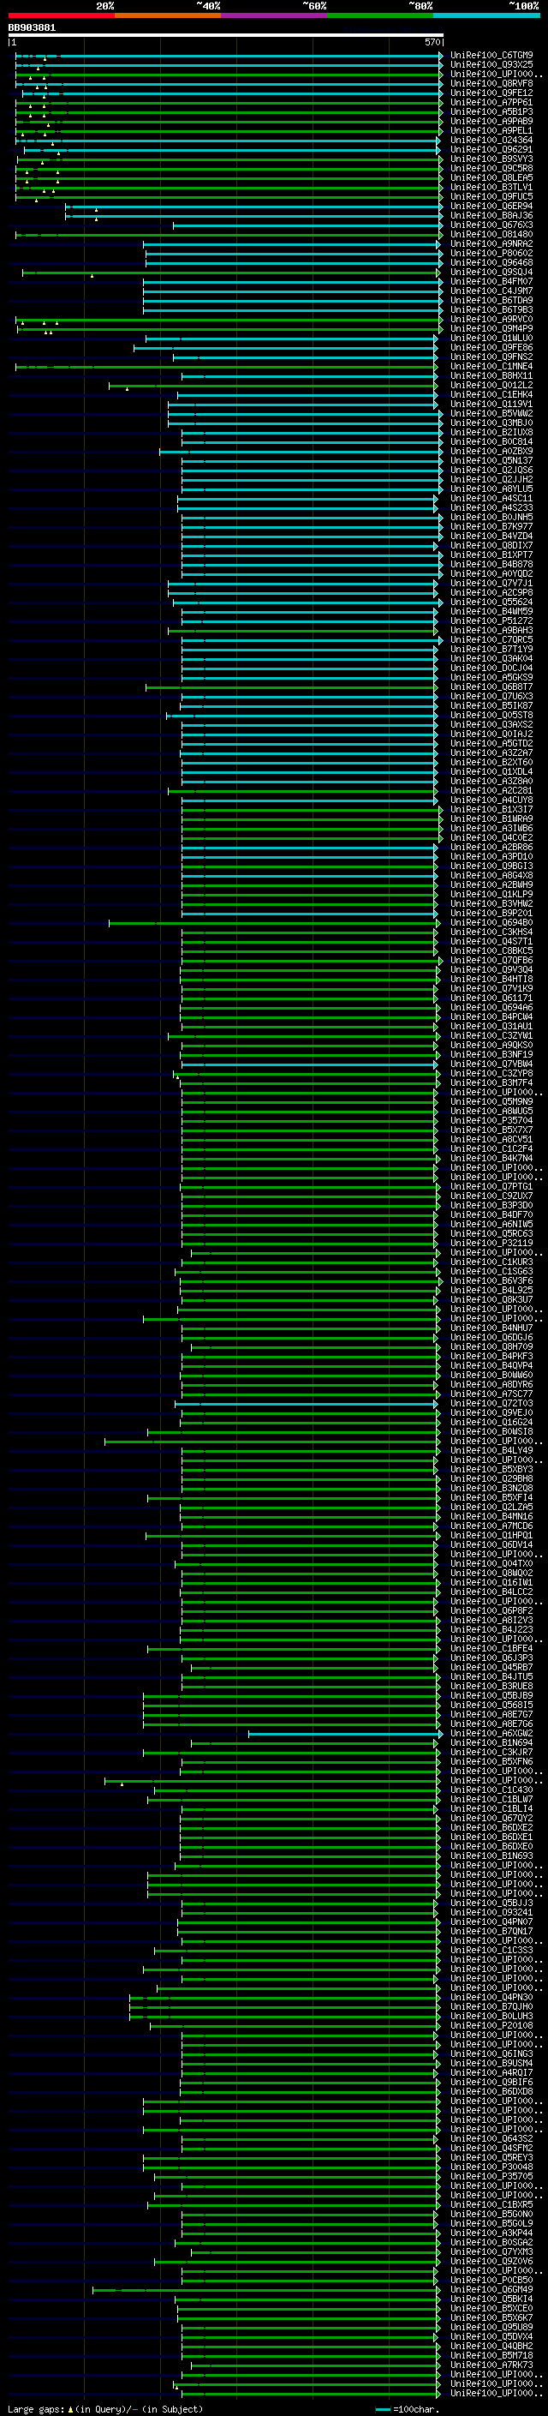Click the white query sequence ruler bar

[x=226, y=34]
